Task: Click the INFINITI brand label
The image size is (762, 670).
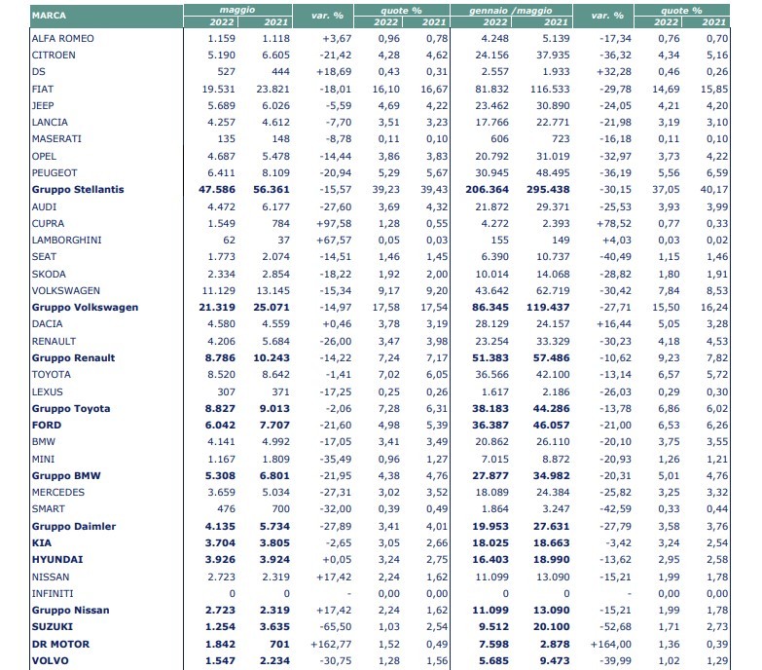Action: [53, 593]
